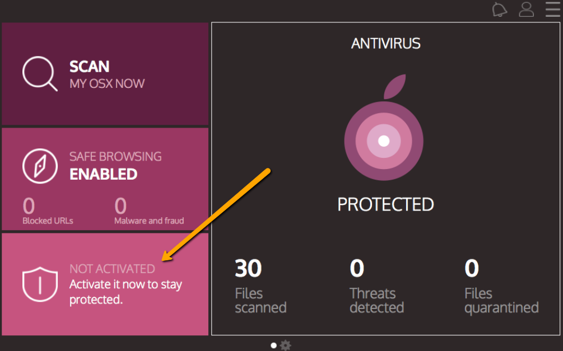Image resolution: width=563 pixels, height=351 pixels.
Task: Click the Safe Browsing compass icon
Action: pyautogui.click(x=40, y=166)
